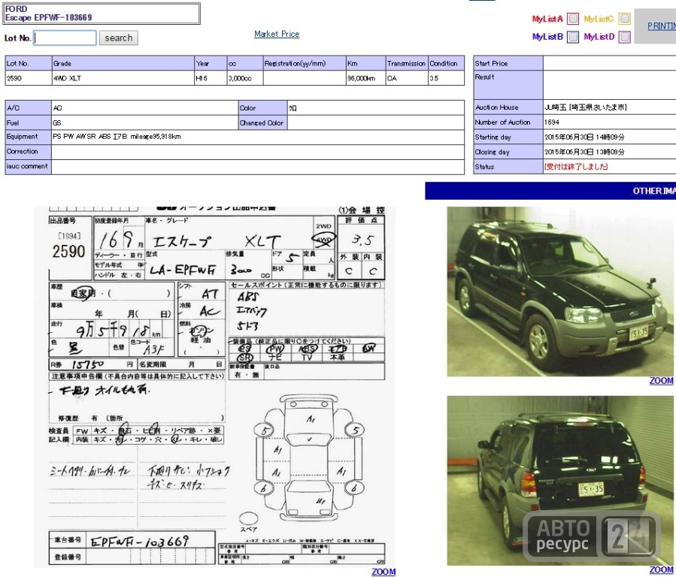The width and height of the screenshot is (676, 577).
Task: Select the Equipment row value text
Action: pyautogui.click(x=117, y=137)
